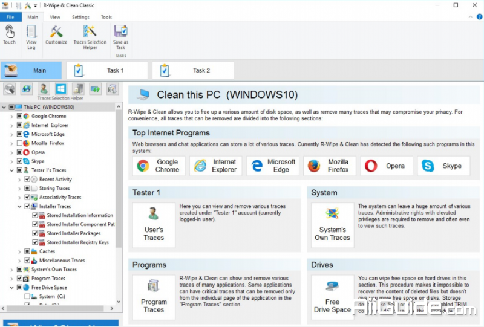Uncheck Stored Installer Packages checkbox
Image resolution: width=484 pixels, height=327 pixels.
(x=35, y=233)
